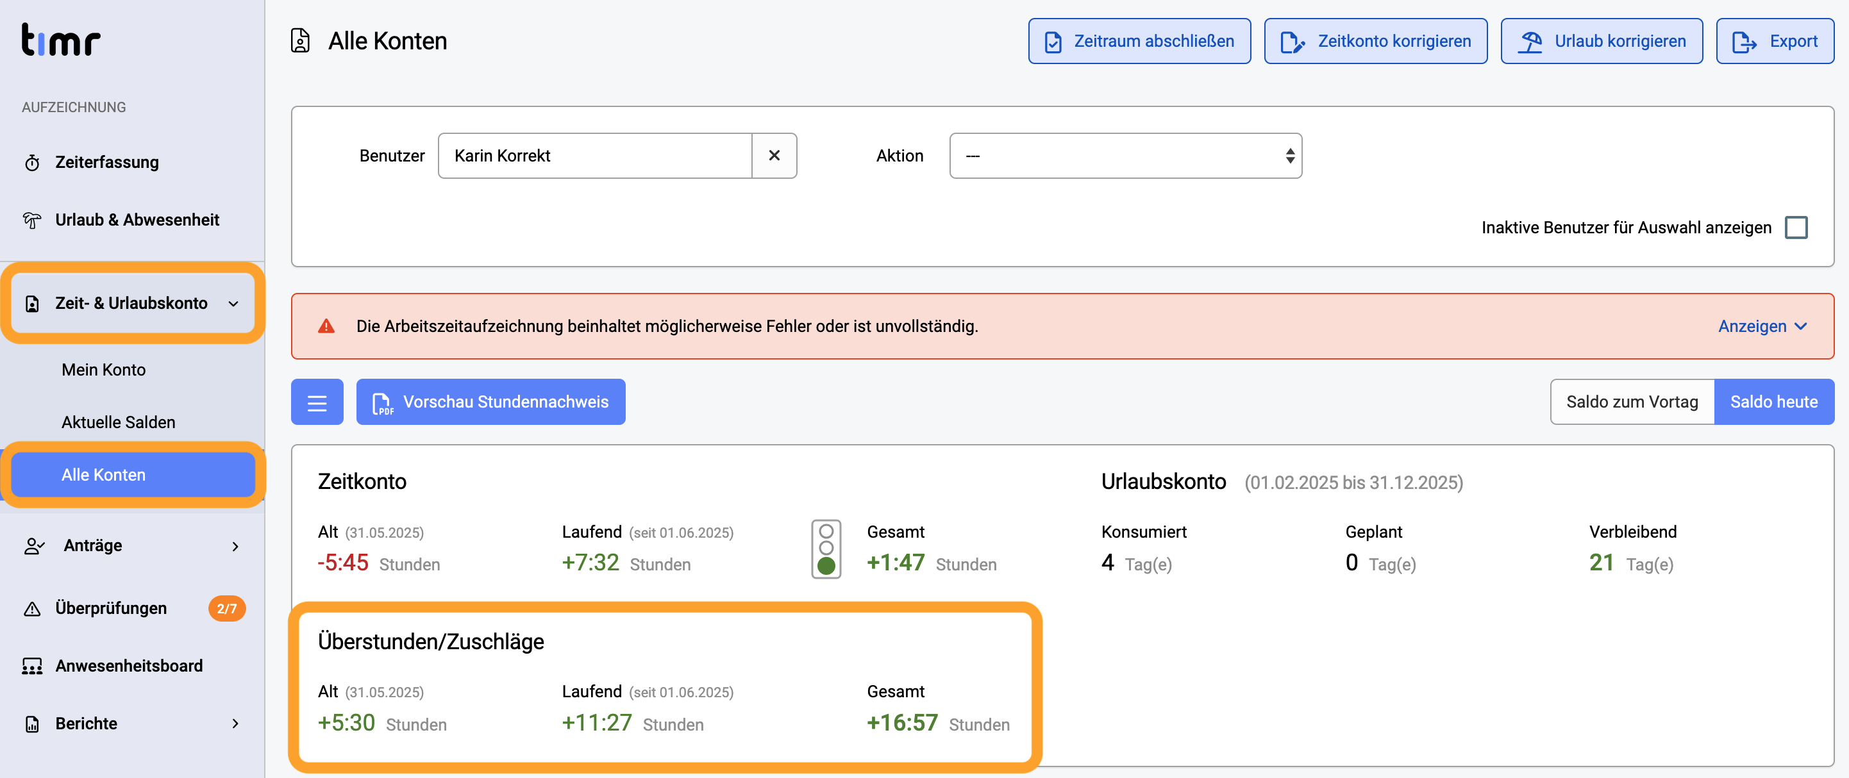Switch to Saldo heute
Screen dimensions: 1849x778
tap(1773, 402)
